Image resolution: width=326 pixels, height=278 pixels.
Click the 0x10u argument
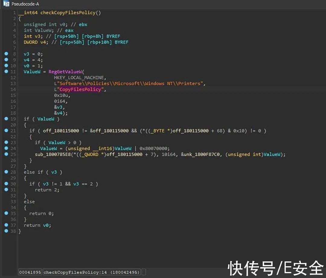61,95
